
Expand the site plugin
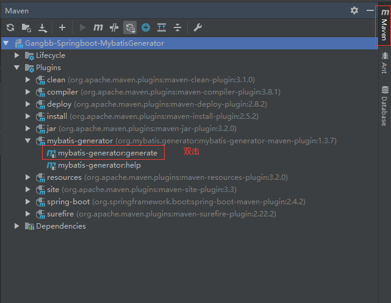[x=27, y=190]
